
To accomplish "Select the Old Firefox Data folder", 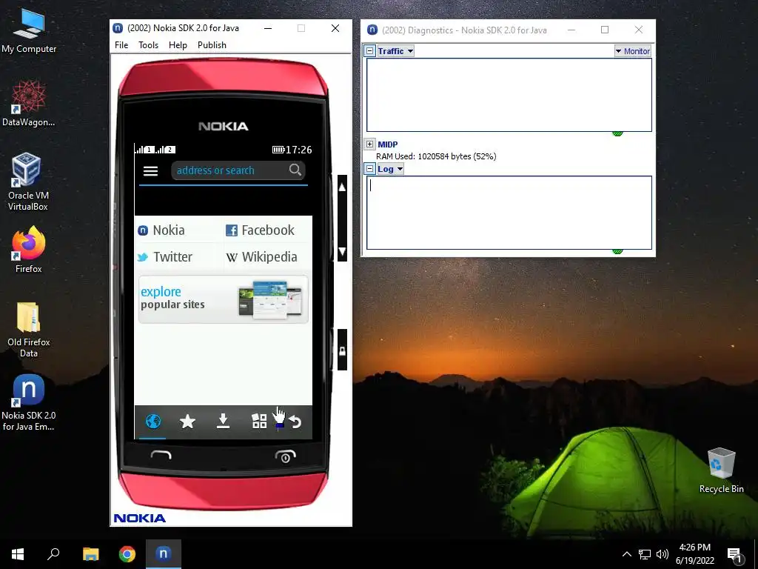I will 29,329.
